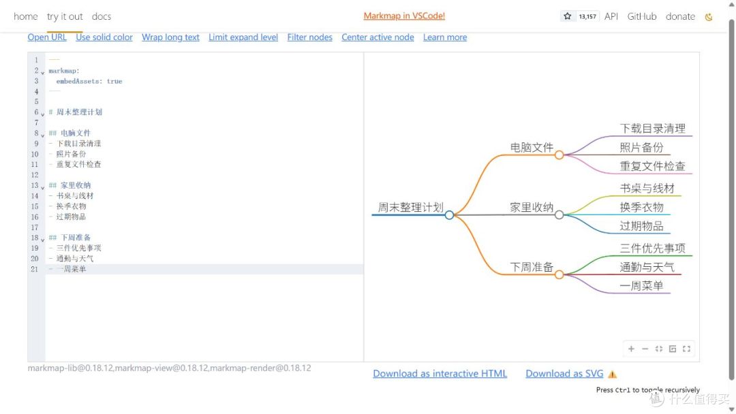The height and width of the screenshot is (414, 736).
Task: Open the docs page
Action: coord(102,16)
